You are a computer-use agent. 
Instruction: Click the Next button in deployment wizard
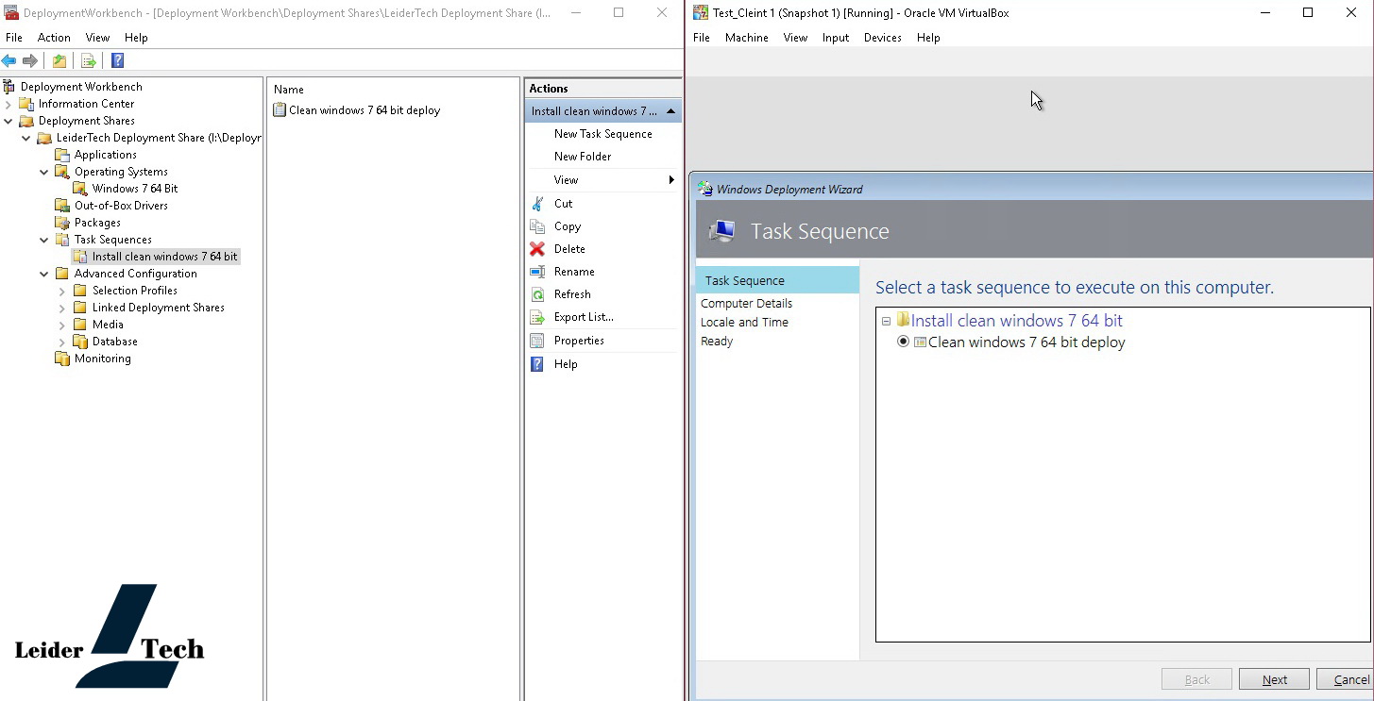tap(1274, 679)
